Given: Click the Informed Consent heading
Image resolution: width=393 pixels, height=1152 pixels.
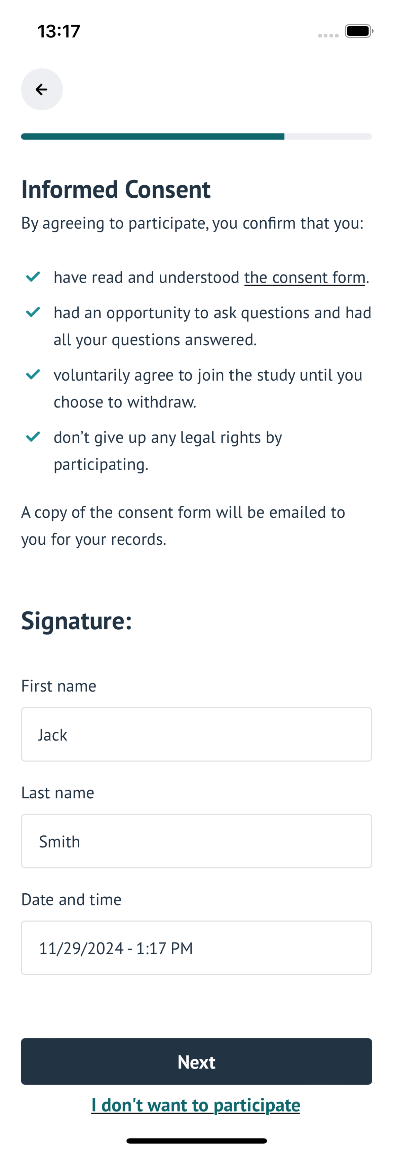Looking at the screenshot, I should (x=116, y=189).
